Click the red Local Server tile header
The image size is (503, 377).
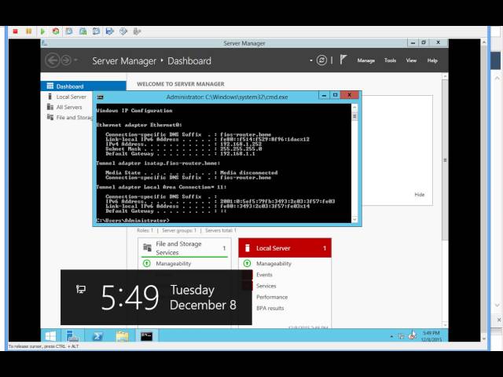click(x=285, y=248)
